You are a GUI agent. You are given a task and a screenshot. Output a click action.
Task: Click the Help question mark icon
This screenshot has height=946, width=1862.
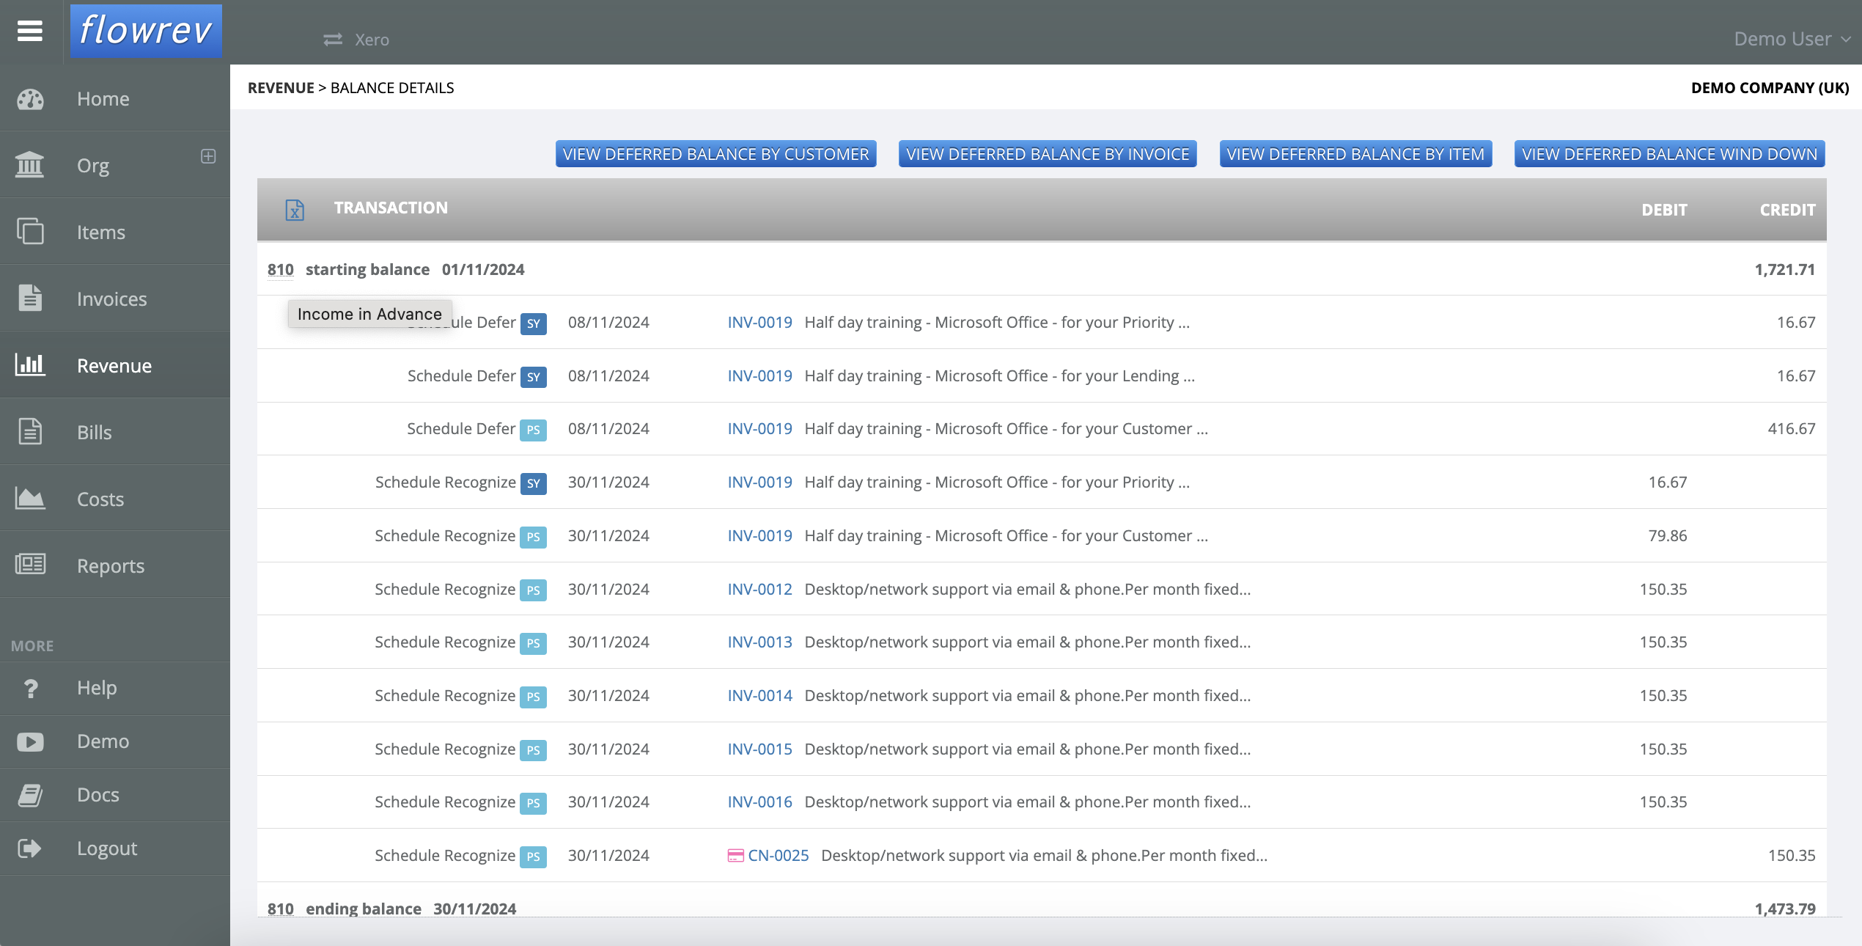30,689
